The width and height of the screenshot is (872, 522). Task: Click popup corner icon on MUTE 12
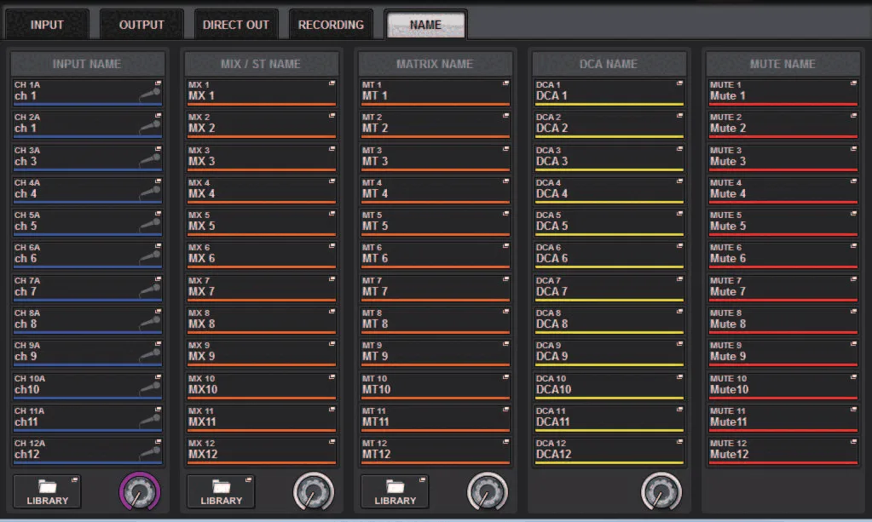[x=853, y=442]
